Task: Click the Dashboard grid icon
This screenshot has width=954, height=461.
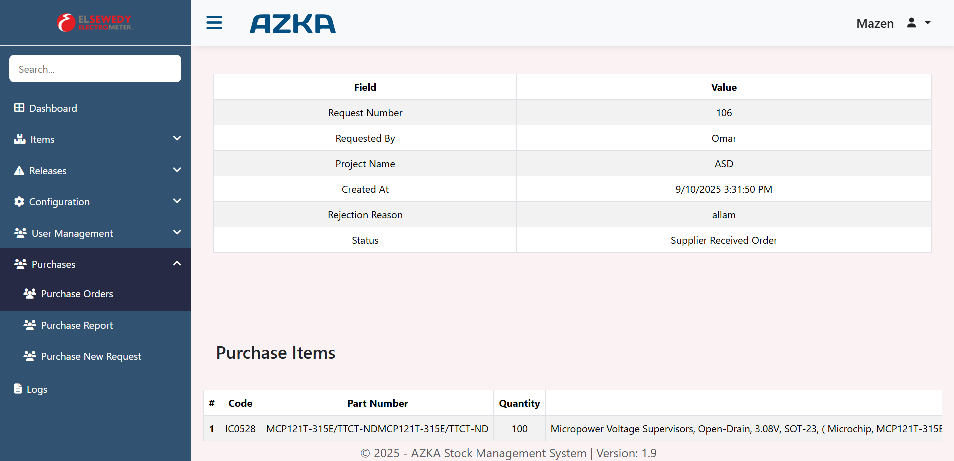Action: (x=19, y=108)
